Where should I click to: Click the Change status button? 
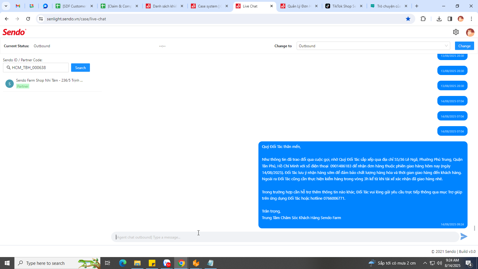[x=464, y=46]
